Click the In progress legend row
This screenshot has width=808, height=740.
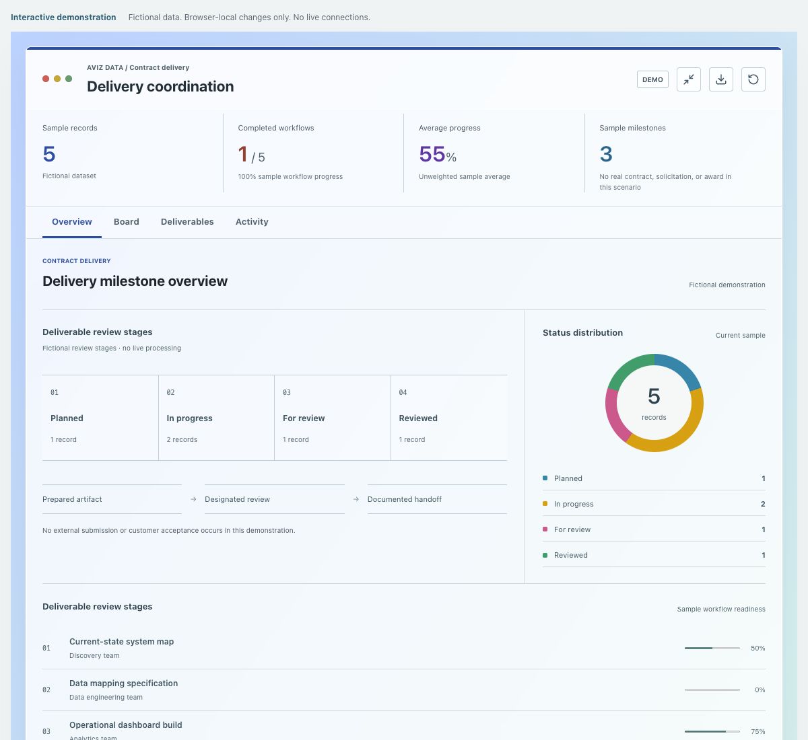654,504
